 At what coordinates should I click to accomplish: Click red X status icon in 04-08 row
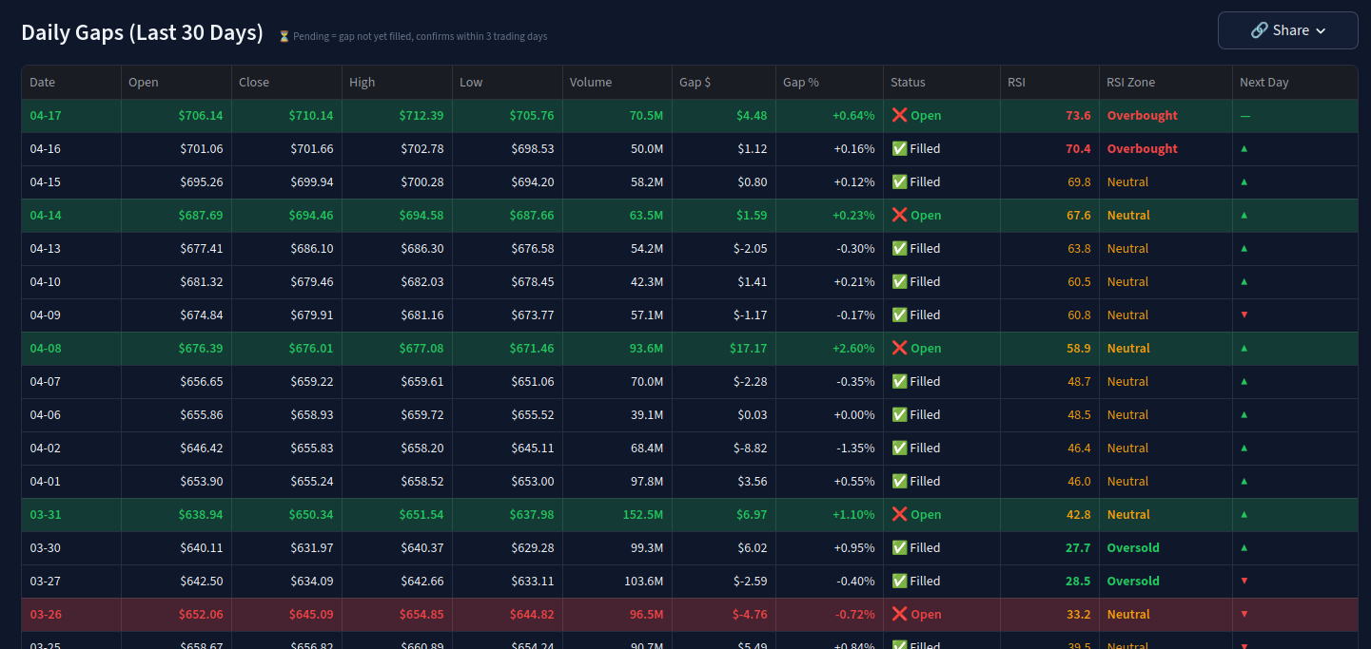899,348
